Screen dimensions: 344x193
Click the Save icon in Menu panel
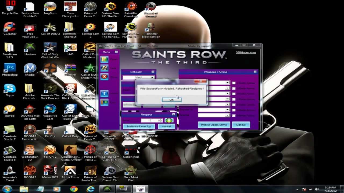[105, 68]
